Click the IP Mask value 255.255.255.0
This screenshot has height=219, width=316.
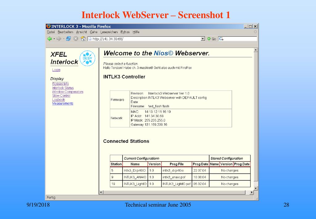click(x=155, y=120)
